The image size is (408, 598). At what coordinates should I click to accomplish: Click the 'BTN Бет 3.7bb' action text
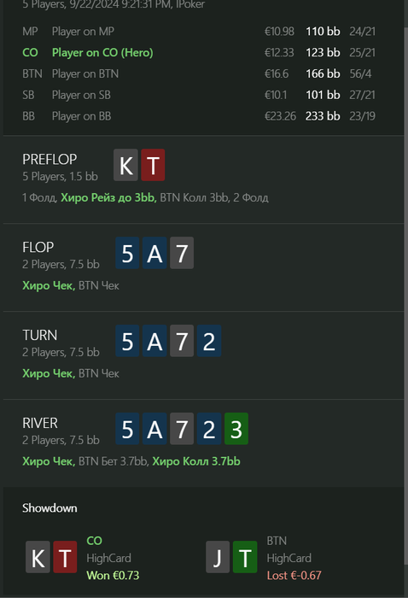click(x=113, y=461)
